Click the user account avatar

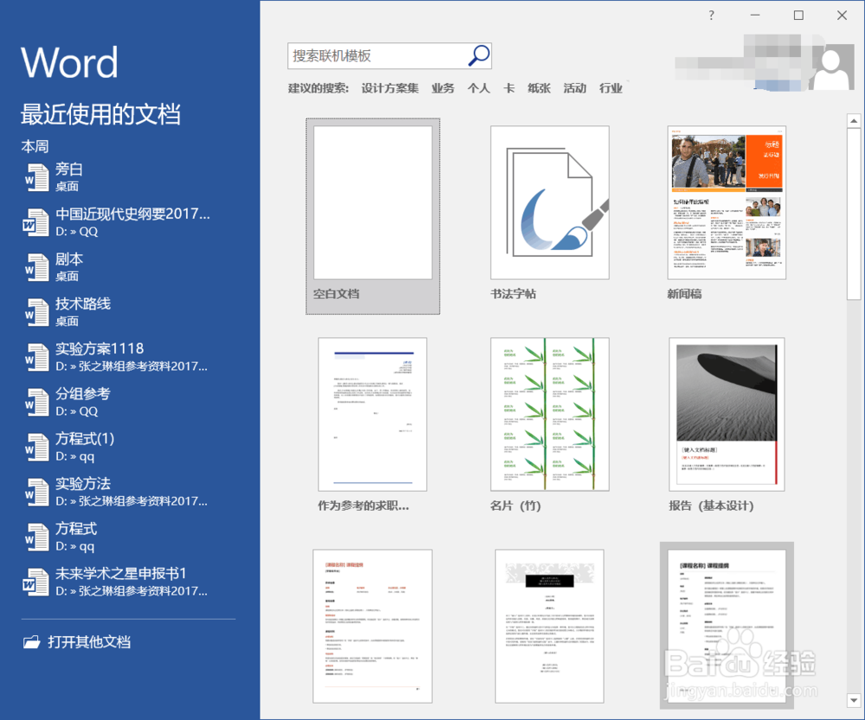pyautogui.click(x=831, y=67)
